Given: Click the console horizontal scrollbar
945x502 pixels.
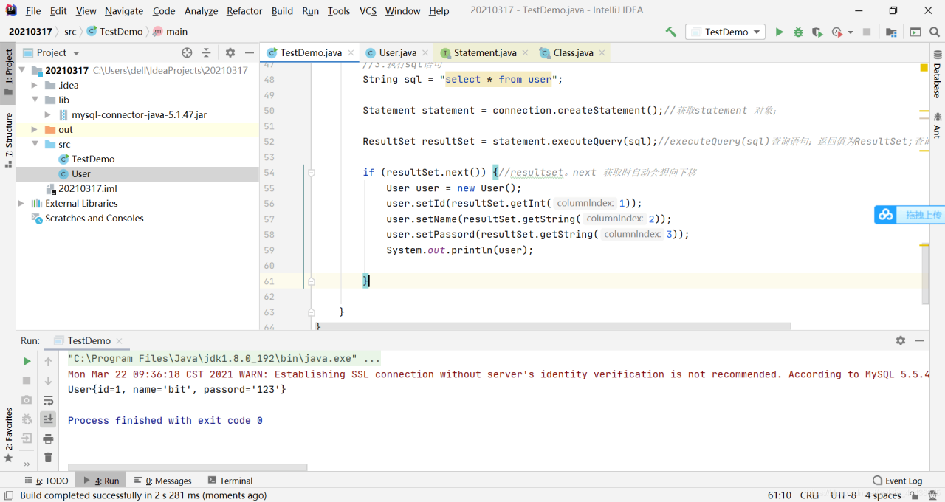Looking at the screenshot, I should 188,467.
